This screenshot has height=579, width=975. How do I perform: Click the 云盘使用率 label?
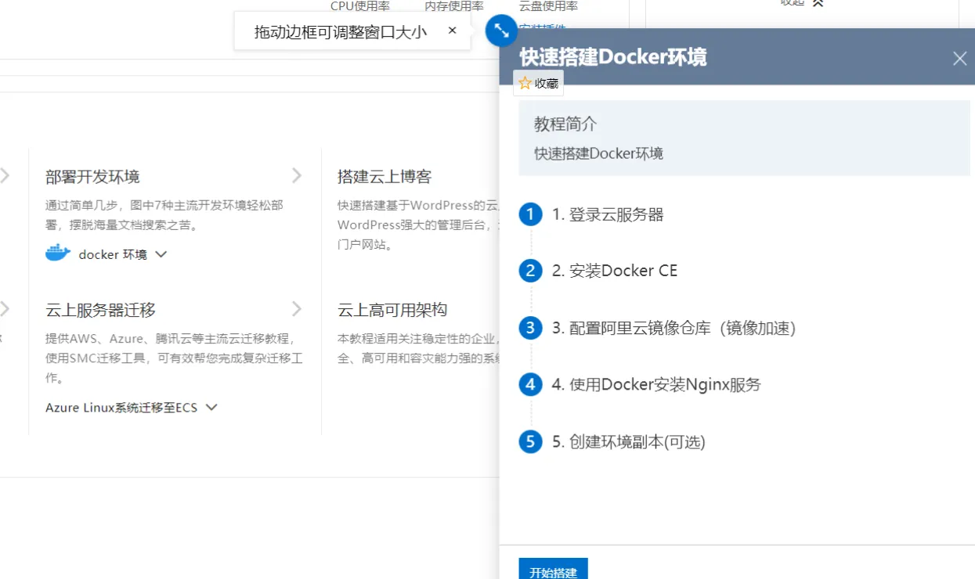(548, 6)
